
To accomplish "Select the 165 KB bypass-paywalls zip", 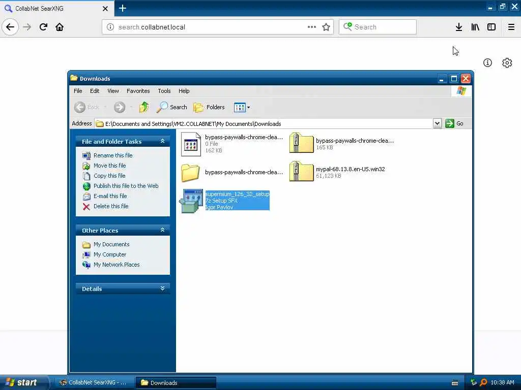I will 341,144.
